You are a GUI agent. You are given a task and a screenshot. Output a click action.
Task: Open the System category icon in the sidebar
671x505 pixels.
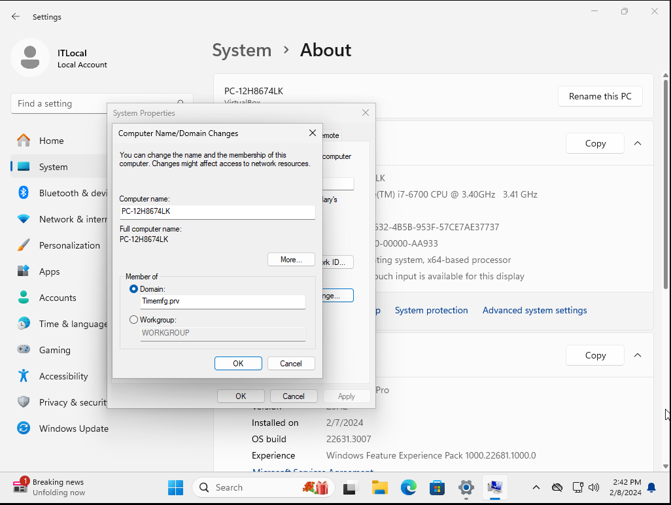click(24, 166)
